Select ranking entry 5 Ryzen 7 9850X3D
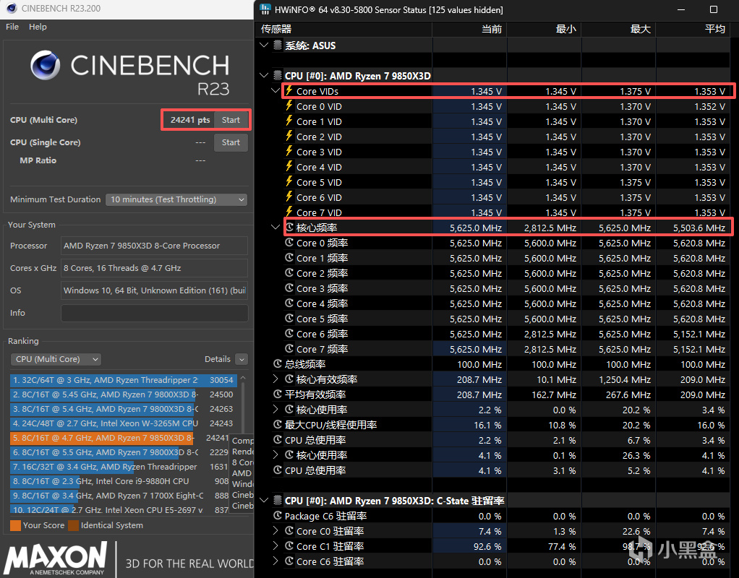The height and width of the screenshot is (578, 739). click(x=119, y=438)
